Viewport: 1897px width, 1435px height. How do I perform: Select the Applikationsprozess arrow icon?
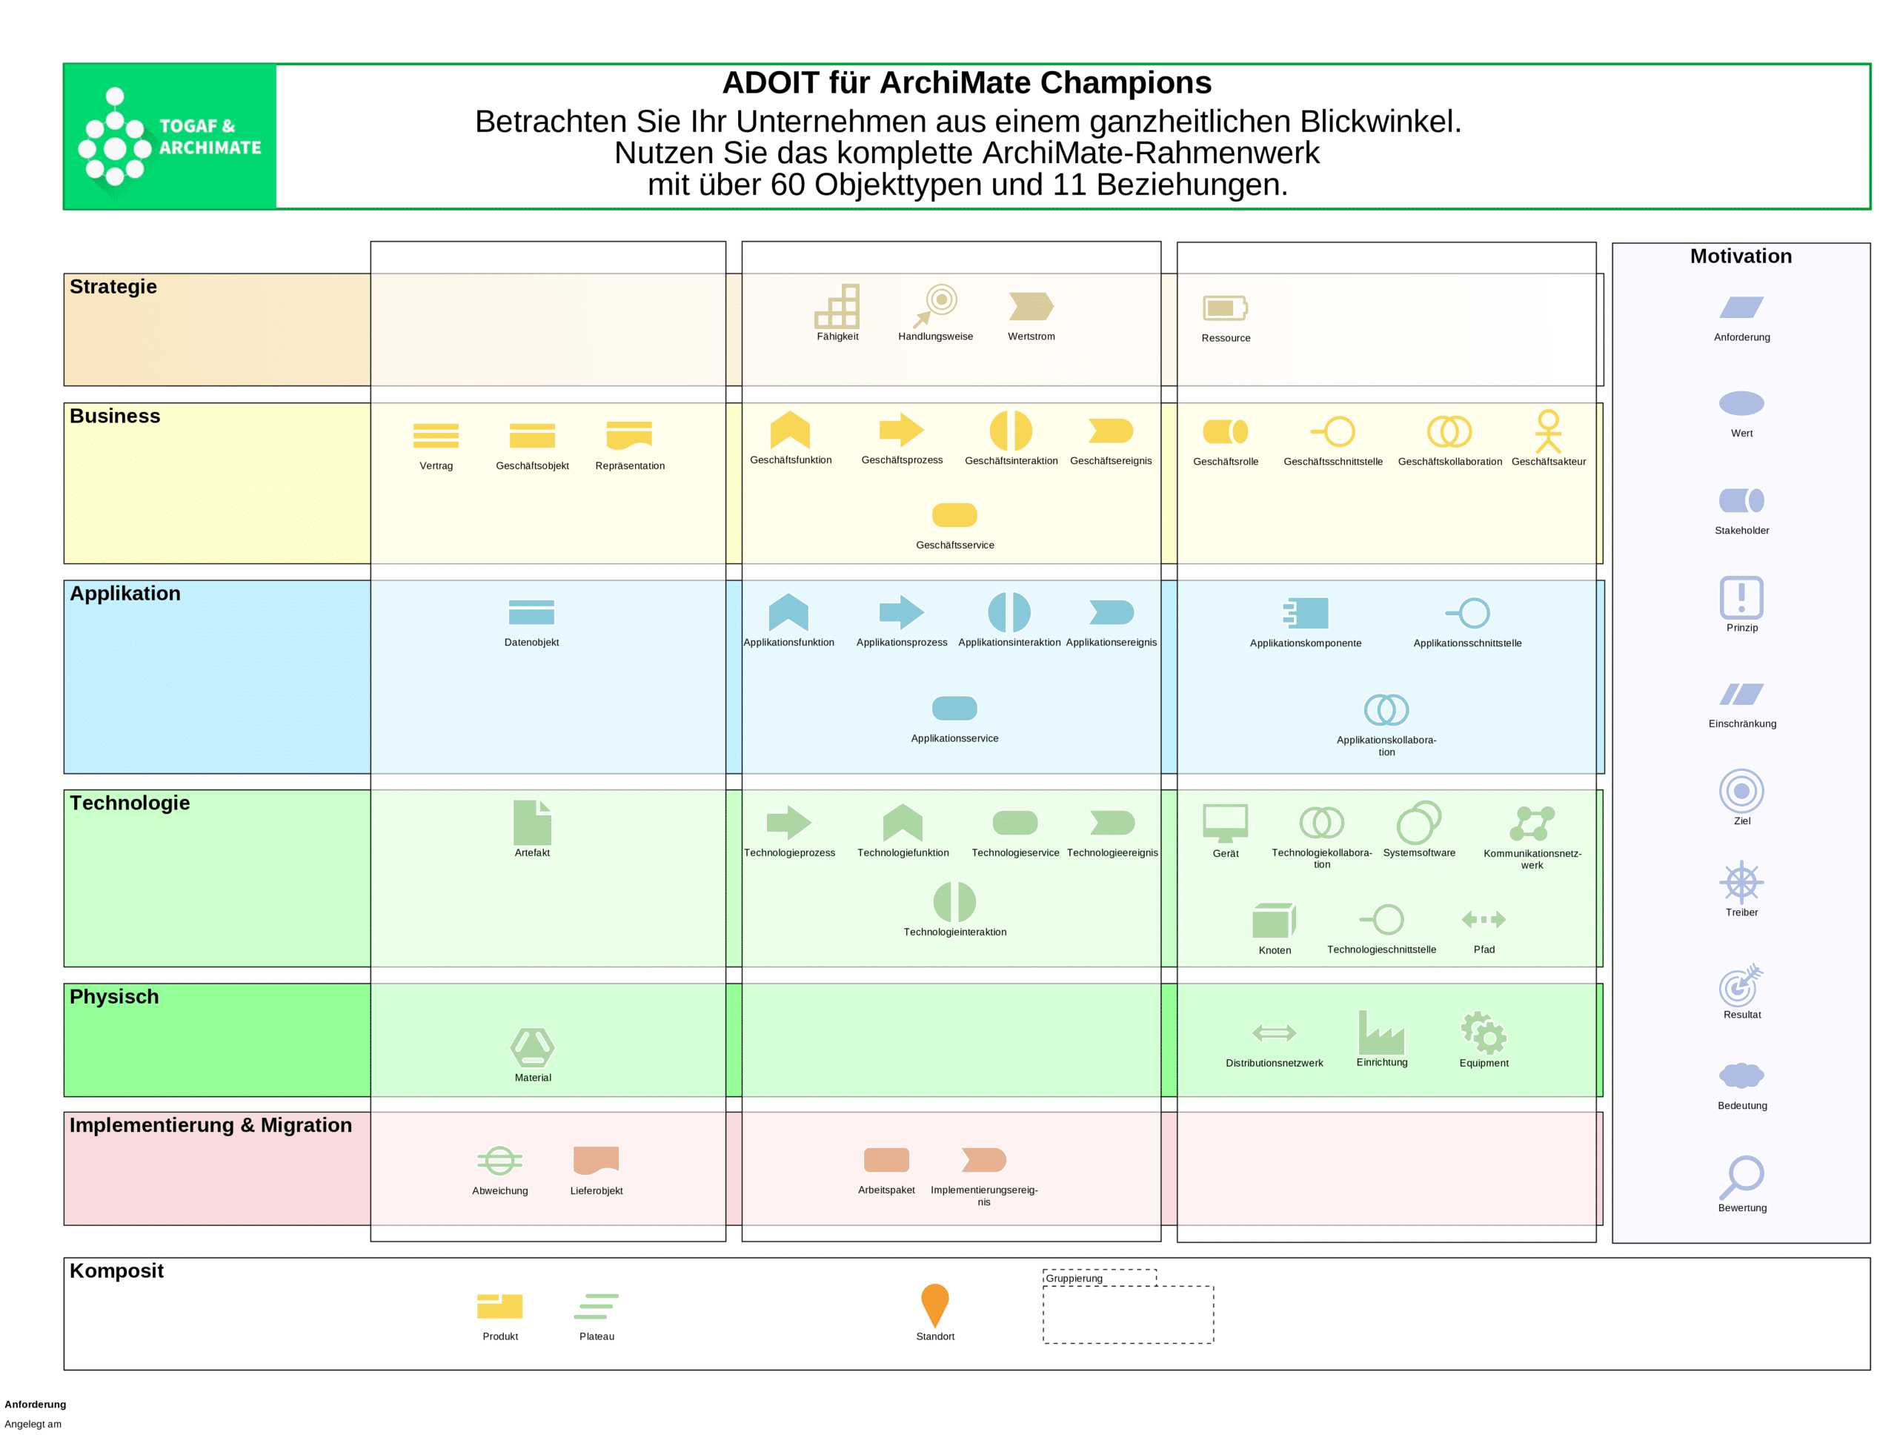pos(901,612)
